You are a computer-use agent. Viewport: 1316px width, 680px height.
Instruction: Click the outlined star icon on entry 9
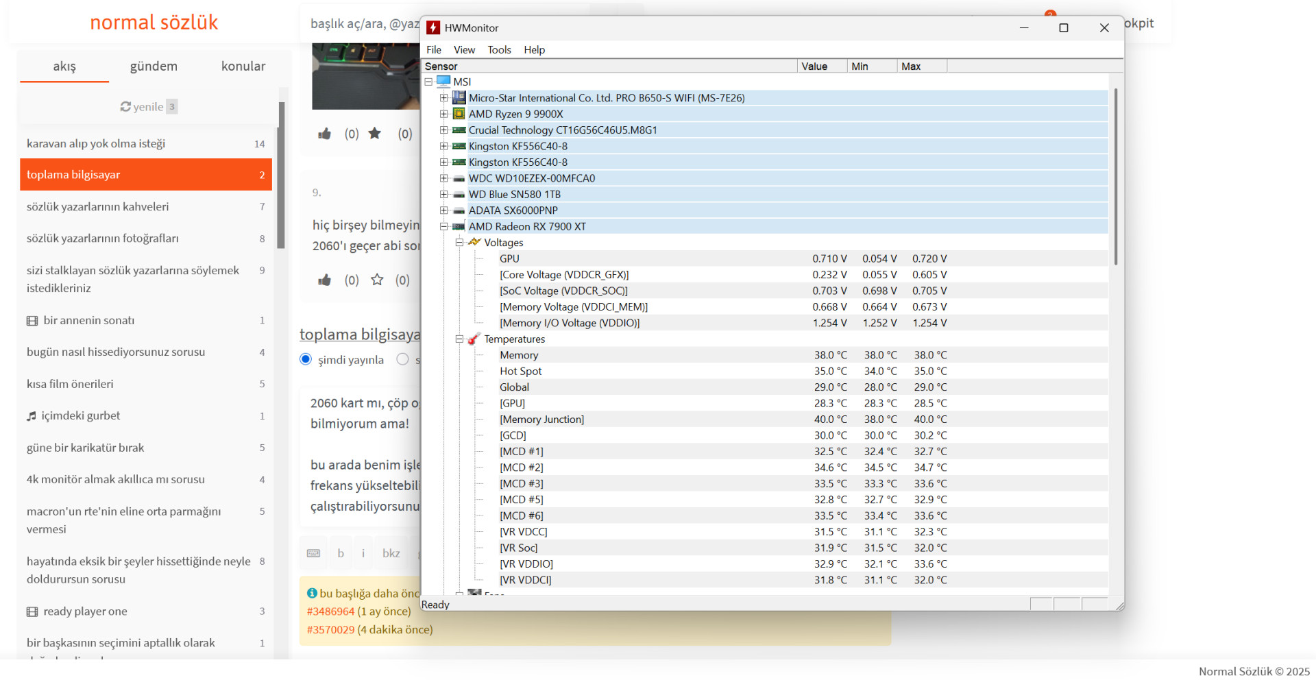click(x=377, y=280)
